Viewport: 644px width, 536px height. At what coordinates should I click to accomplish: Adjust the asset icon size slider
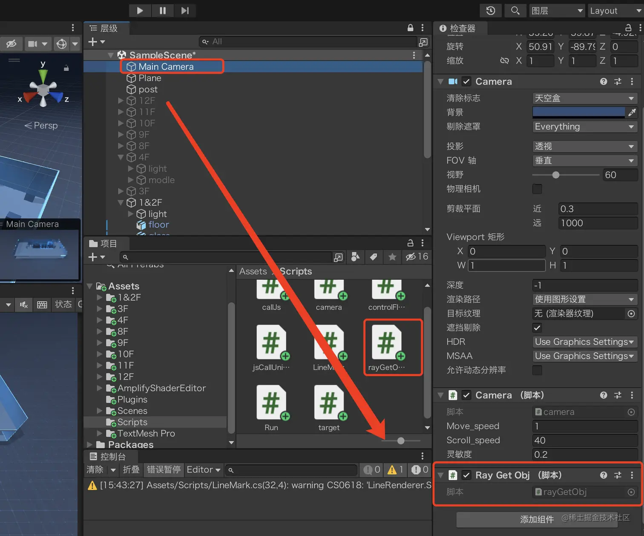[x=401, y=441]
